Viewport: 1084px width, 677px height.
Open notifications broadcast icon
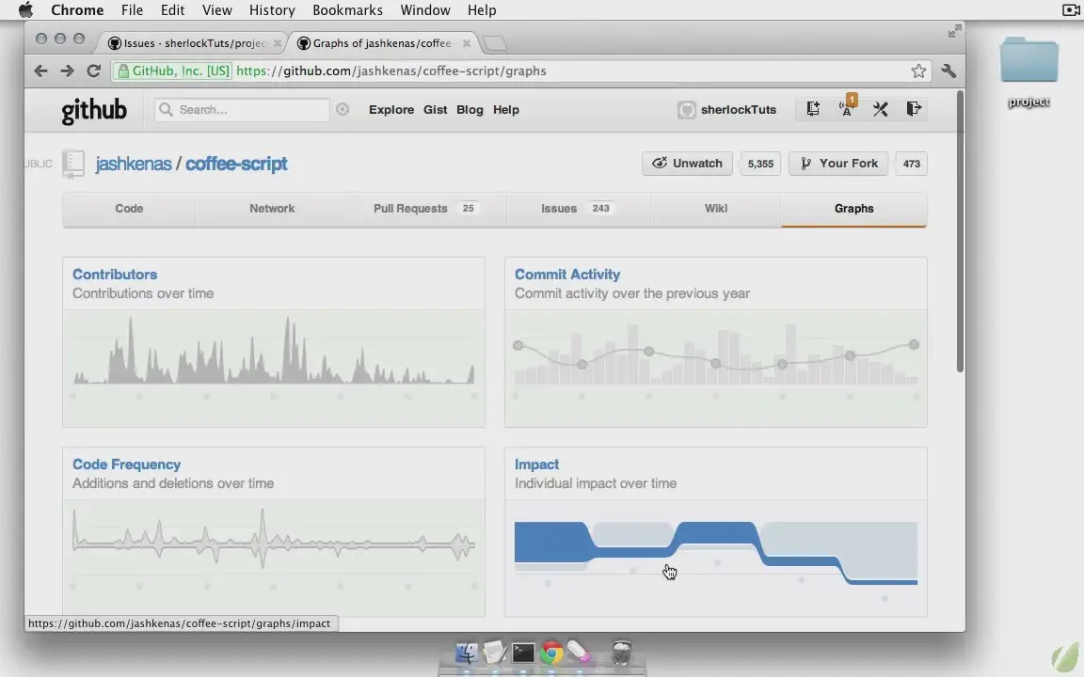[847, 107]
